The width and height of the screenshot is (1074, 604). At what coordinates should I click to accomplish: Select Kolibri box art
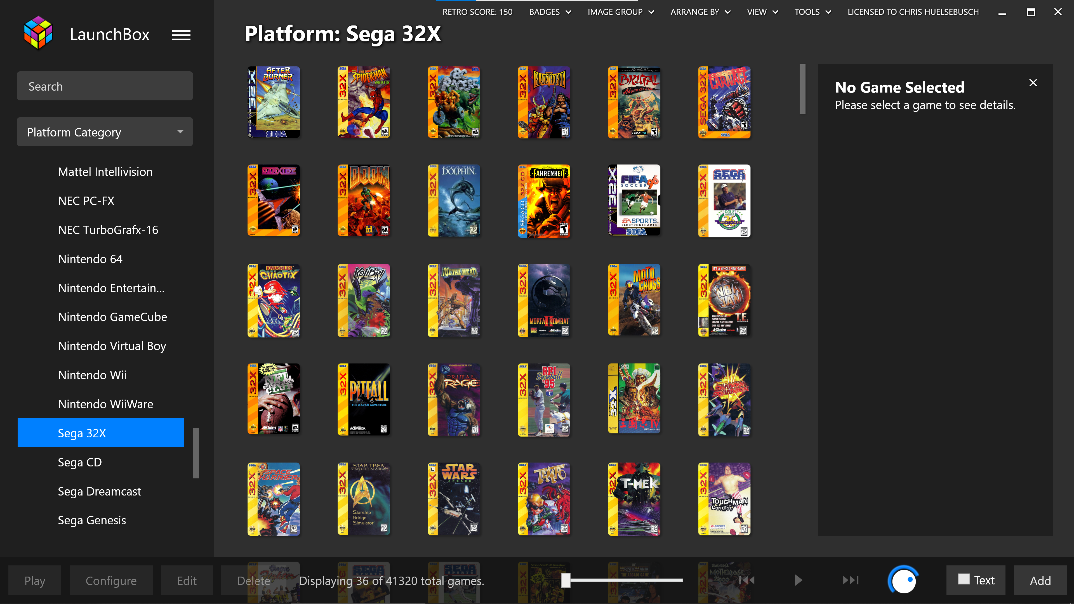[364, 300]
